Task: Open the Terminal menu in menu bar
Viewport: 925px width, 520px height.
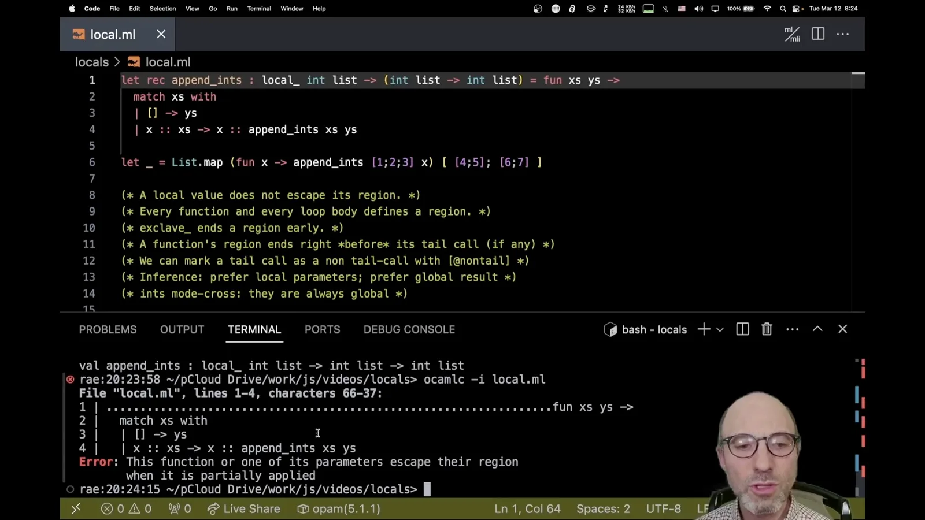Action: (259, 9)
